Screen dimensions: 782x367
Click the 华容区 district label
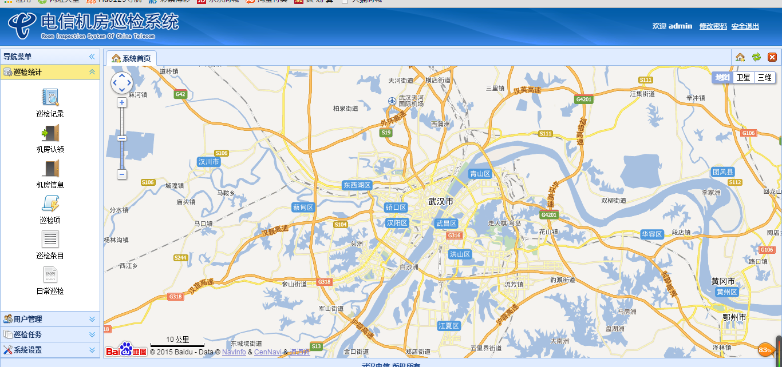click(651, 234)
